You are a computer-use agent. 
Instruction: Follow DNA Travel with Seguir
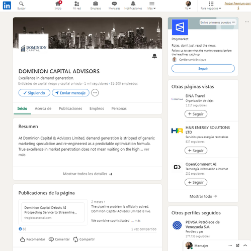pos(196,114)
